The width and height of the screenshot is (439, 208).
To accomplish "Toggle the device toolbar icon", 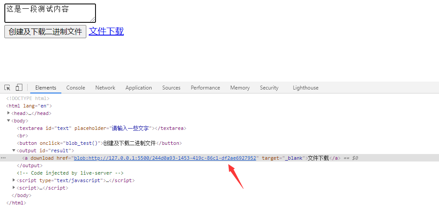I will 19,87.
